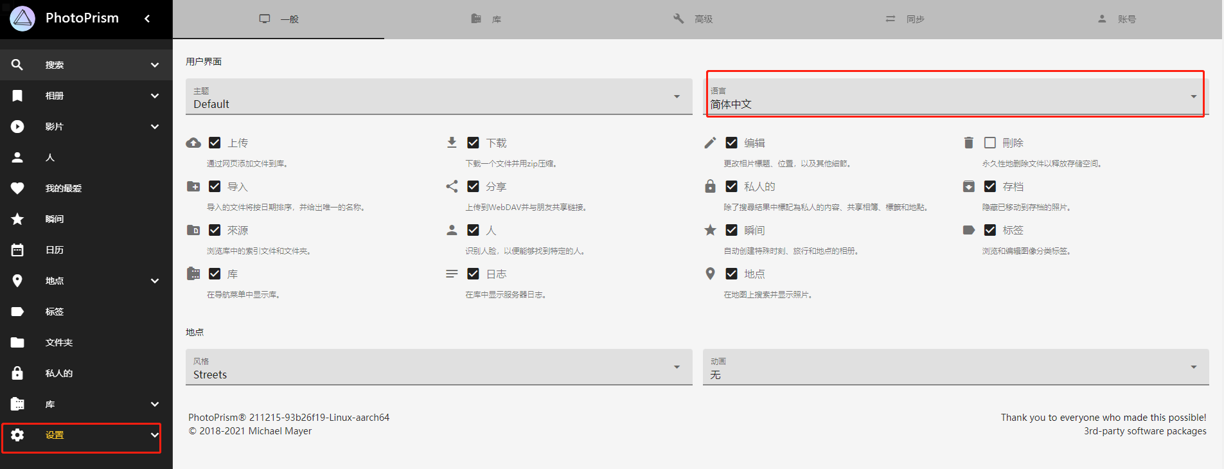1224x469 pixels.
Task: Click the moments star icon in sidebar
Action: click(x=17, y=219)
